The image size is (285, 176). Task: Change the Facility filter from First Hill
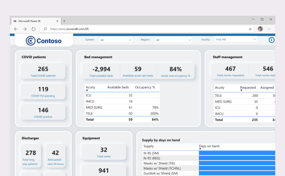235,39
